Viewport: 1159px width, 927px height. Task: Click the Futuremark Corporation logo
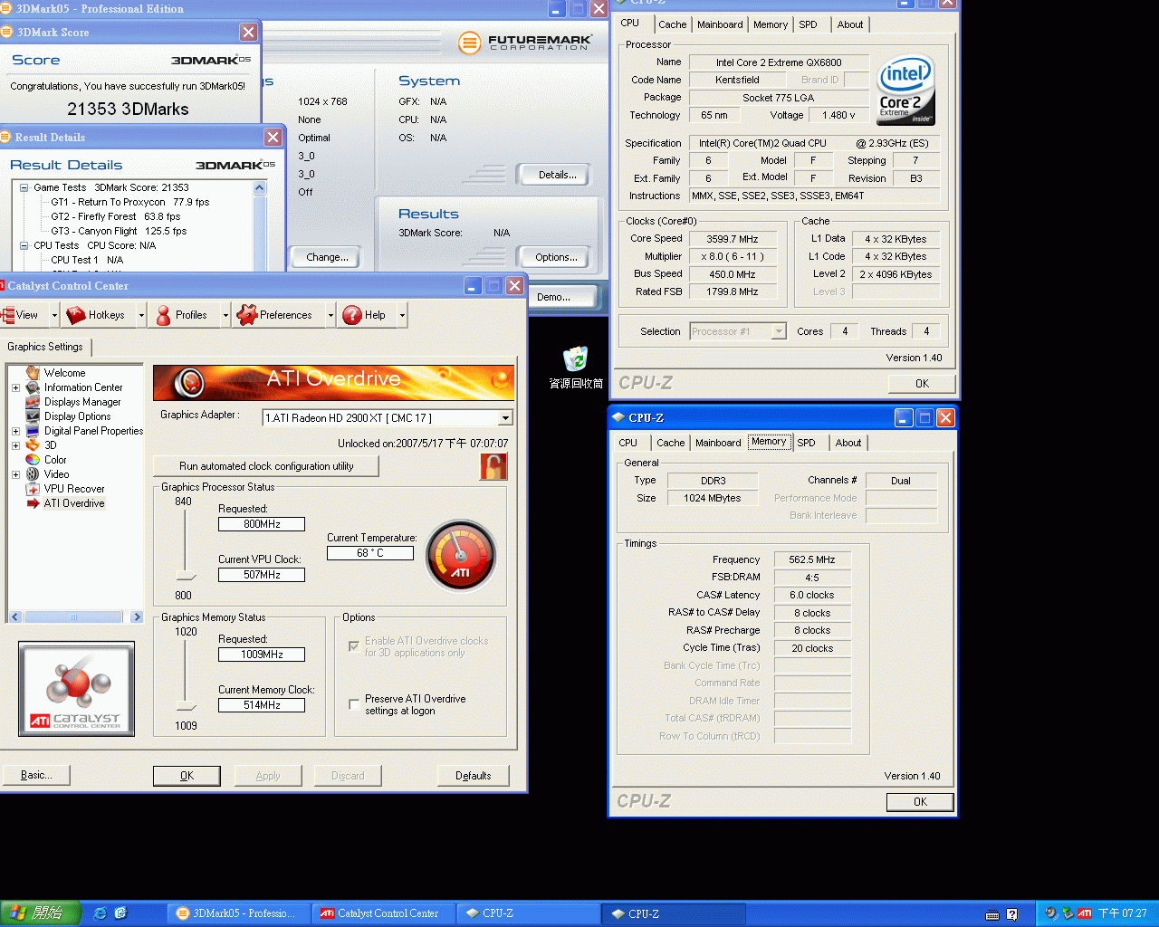[x=524, y=43]
